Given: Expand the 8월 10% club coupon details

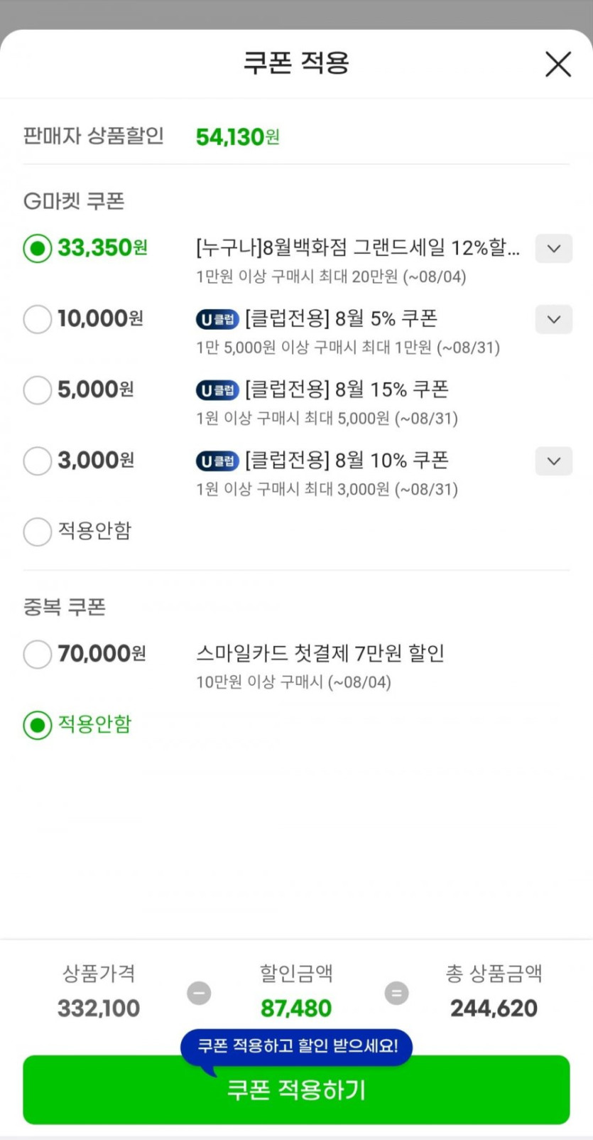Looking at the screenshot, I should point(553,461).
